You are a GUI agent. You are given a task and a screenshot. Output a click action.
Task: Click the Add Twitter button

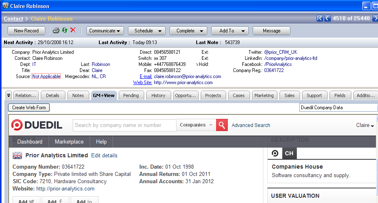(26, 200)
